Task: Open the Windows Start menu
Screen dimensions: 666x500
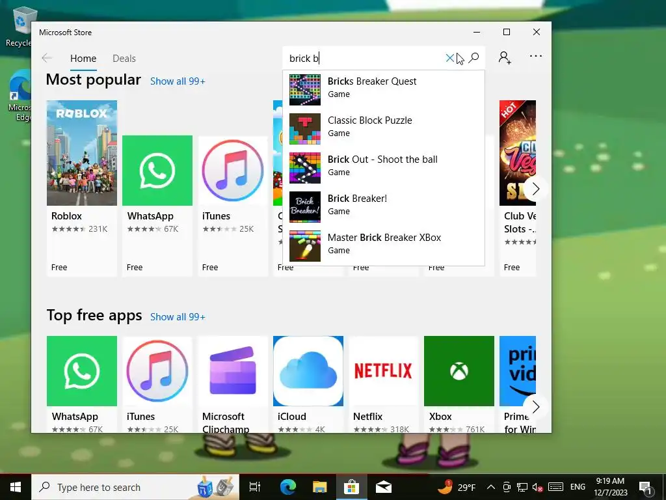Action: coord(16,487)
